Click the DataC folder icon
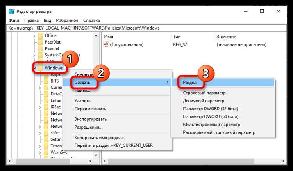This screenshot has height=171, width=293. [x=46, y=94]
